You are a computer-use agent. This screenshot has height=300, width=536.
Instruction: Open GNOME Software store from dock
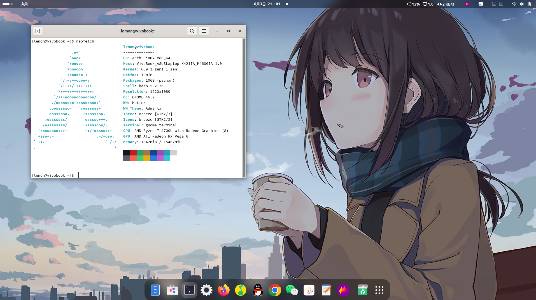[x=172, y=290]
